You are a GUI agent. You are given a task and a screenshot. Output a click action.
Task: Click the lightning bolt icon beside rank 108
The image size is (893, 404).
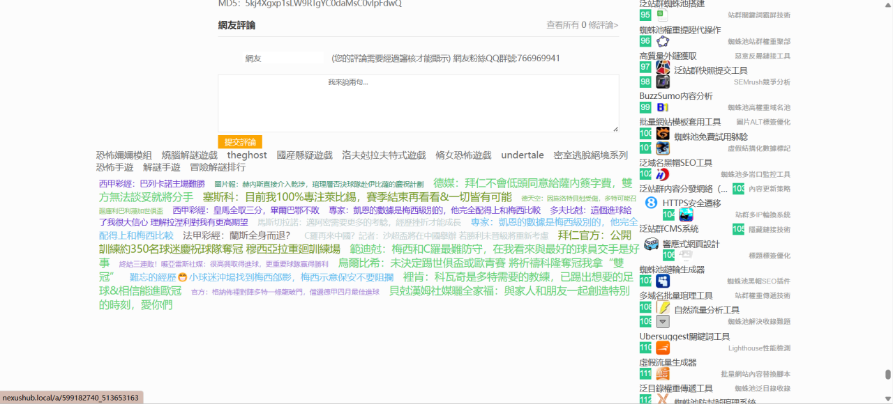coord(663,307)
